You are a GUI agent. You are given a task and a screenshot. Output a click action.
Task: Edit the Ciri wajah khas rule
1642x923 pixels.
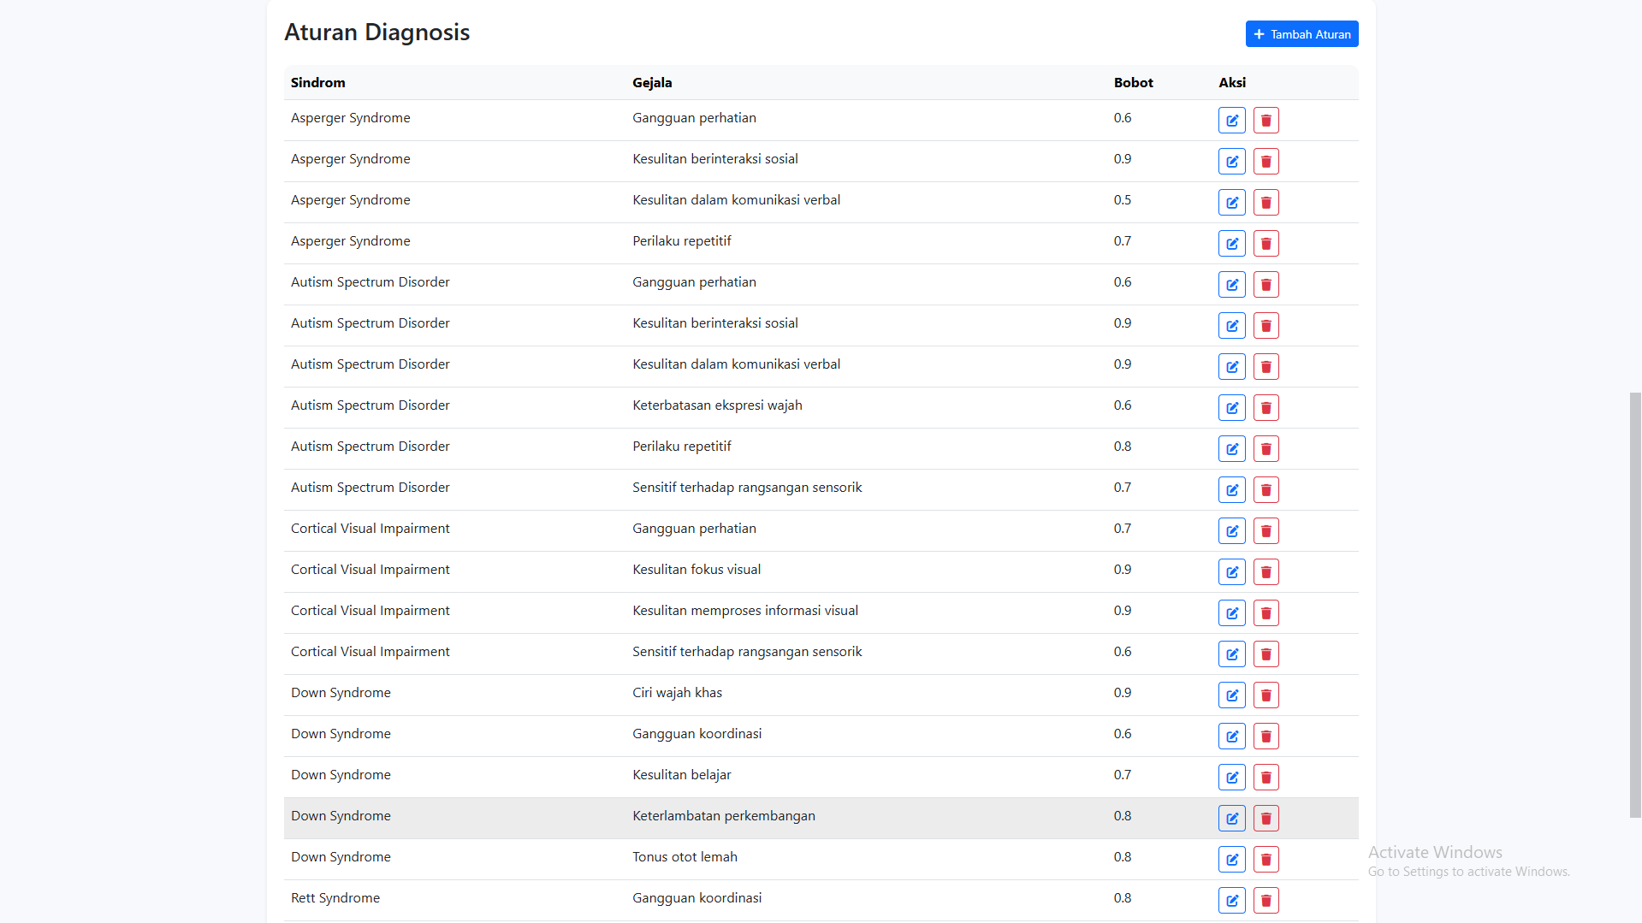point(1232,695)
